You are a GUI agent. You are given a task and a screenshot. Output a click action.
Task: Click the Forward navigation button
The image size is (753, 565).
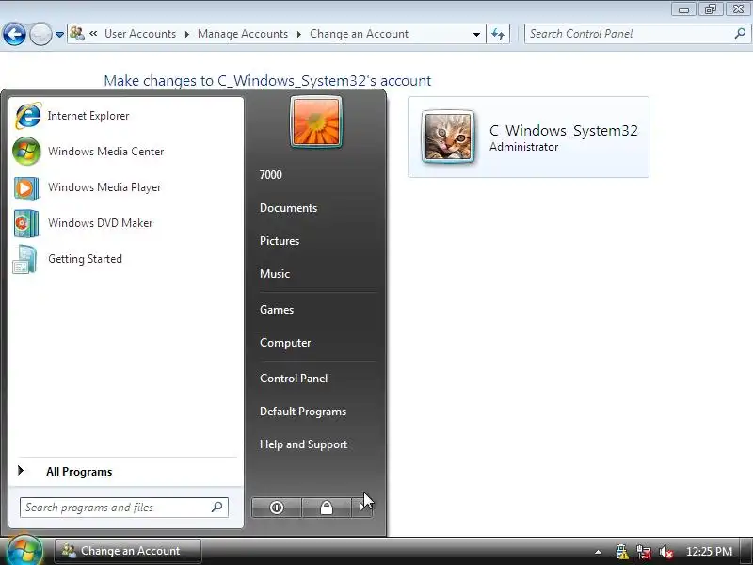click(40, 34)
